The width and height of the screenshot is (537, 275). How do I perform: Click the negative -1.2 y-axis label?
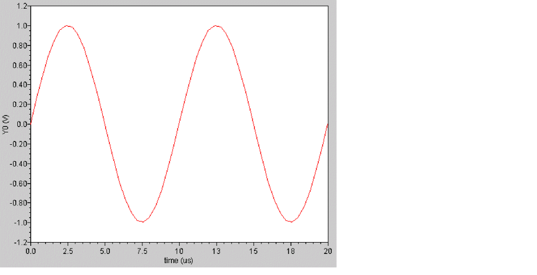[21, 242]
